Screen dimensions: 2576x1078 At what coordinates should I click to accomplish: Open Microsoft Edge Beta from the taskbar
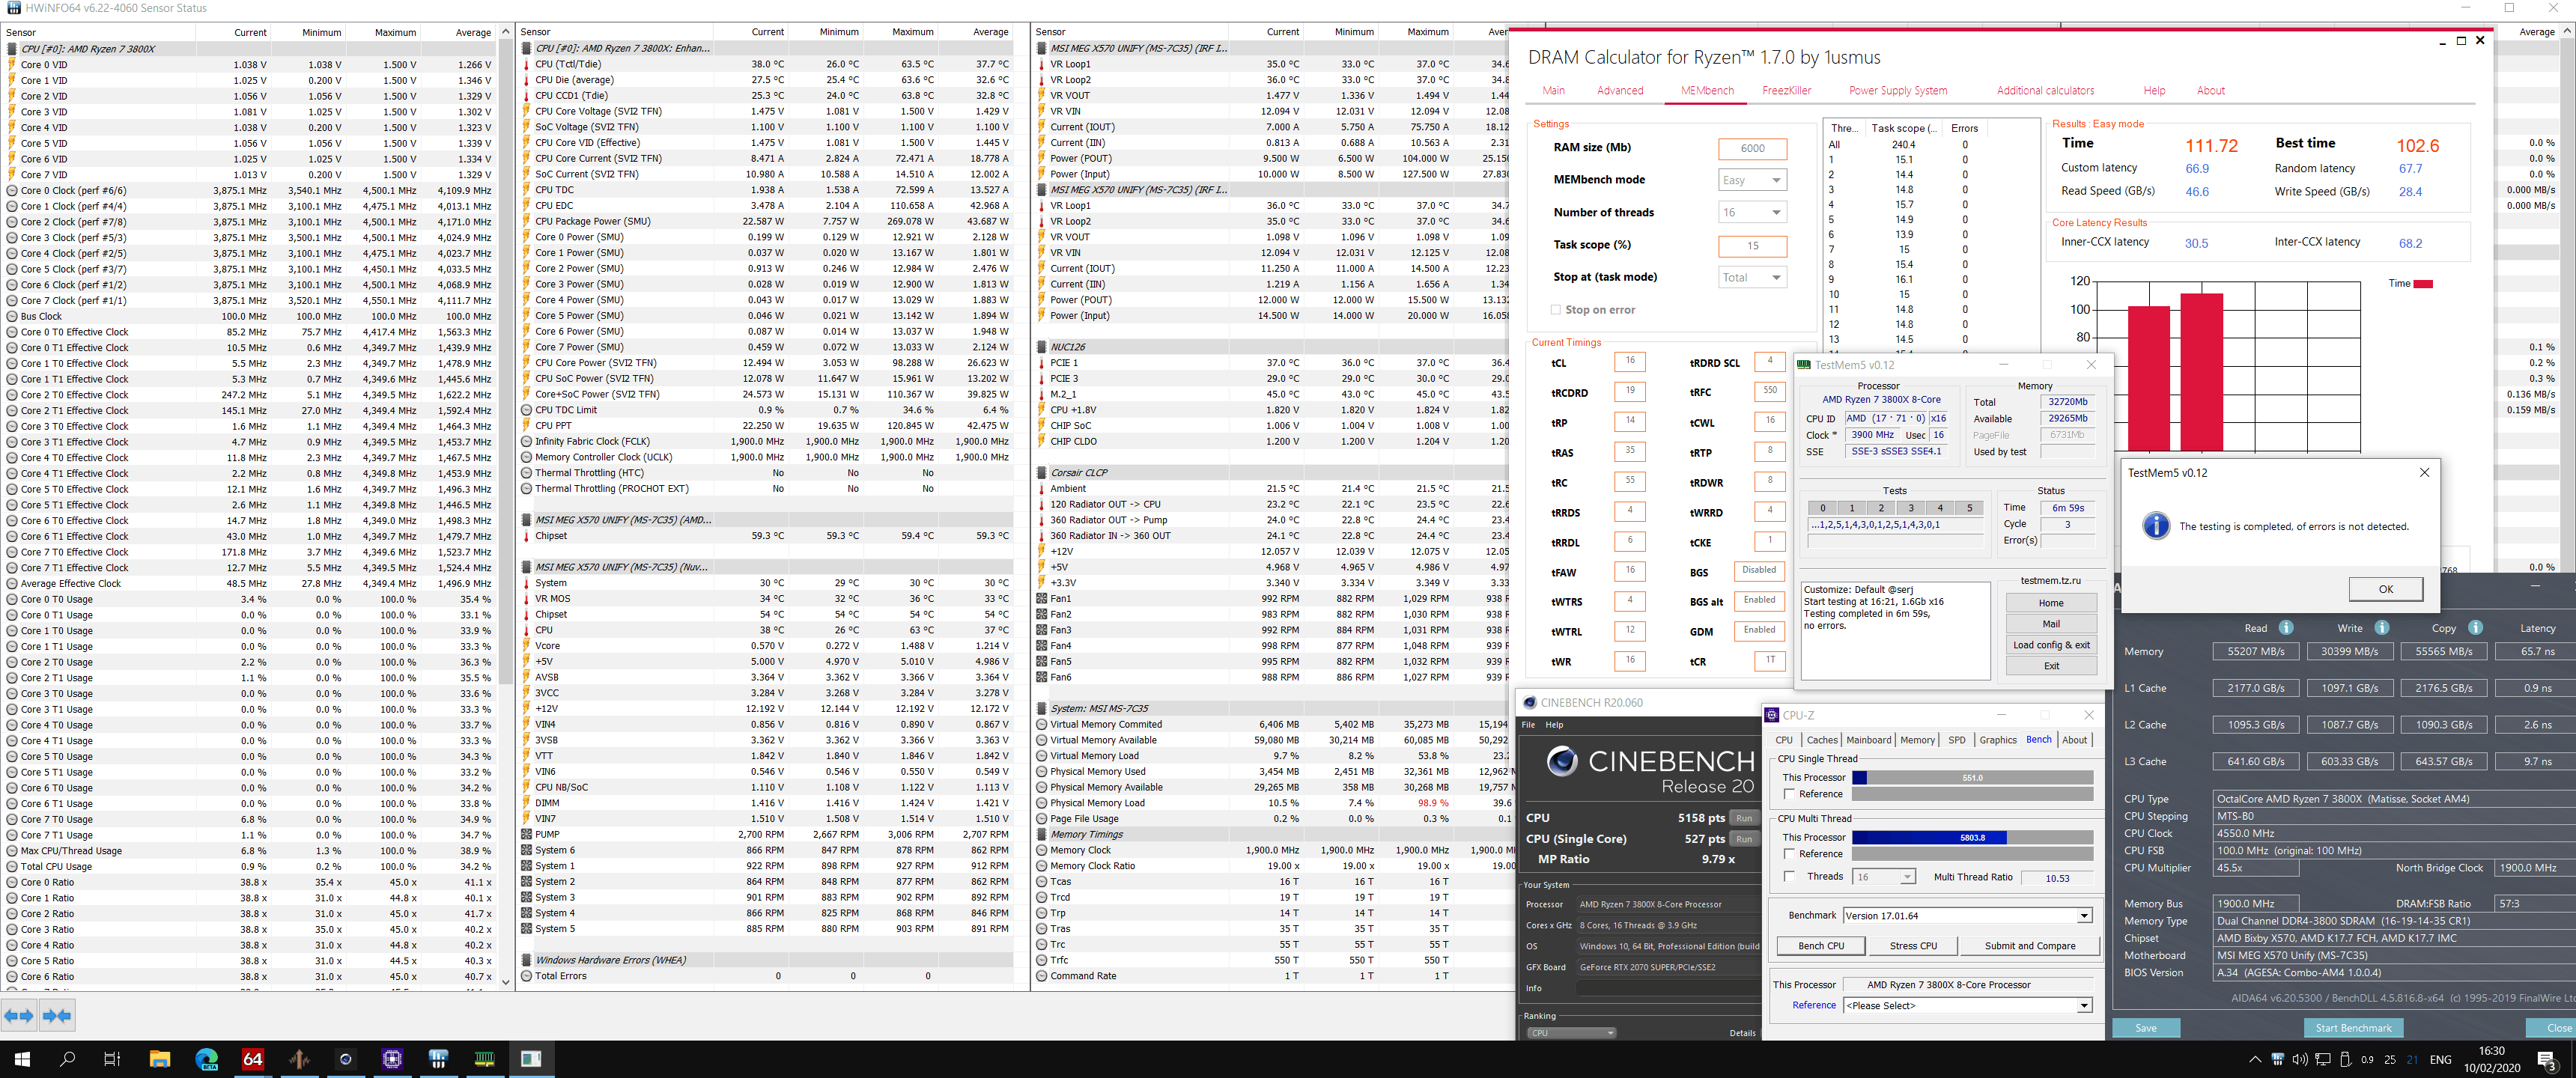point(206,1059)
